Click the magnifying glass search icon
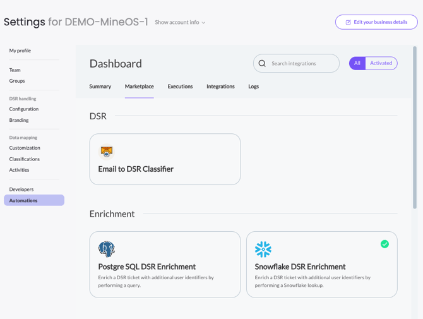423x319 pixels. tap(262, 63)
